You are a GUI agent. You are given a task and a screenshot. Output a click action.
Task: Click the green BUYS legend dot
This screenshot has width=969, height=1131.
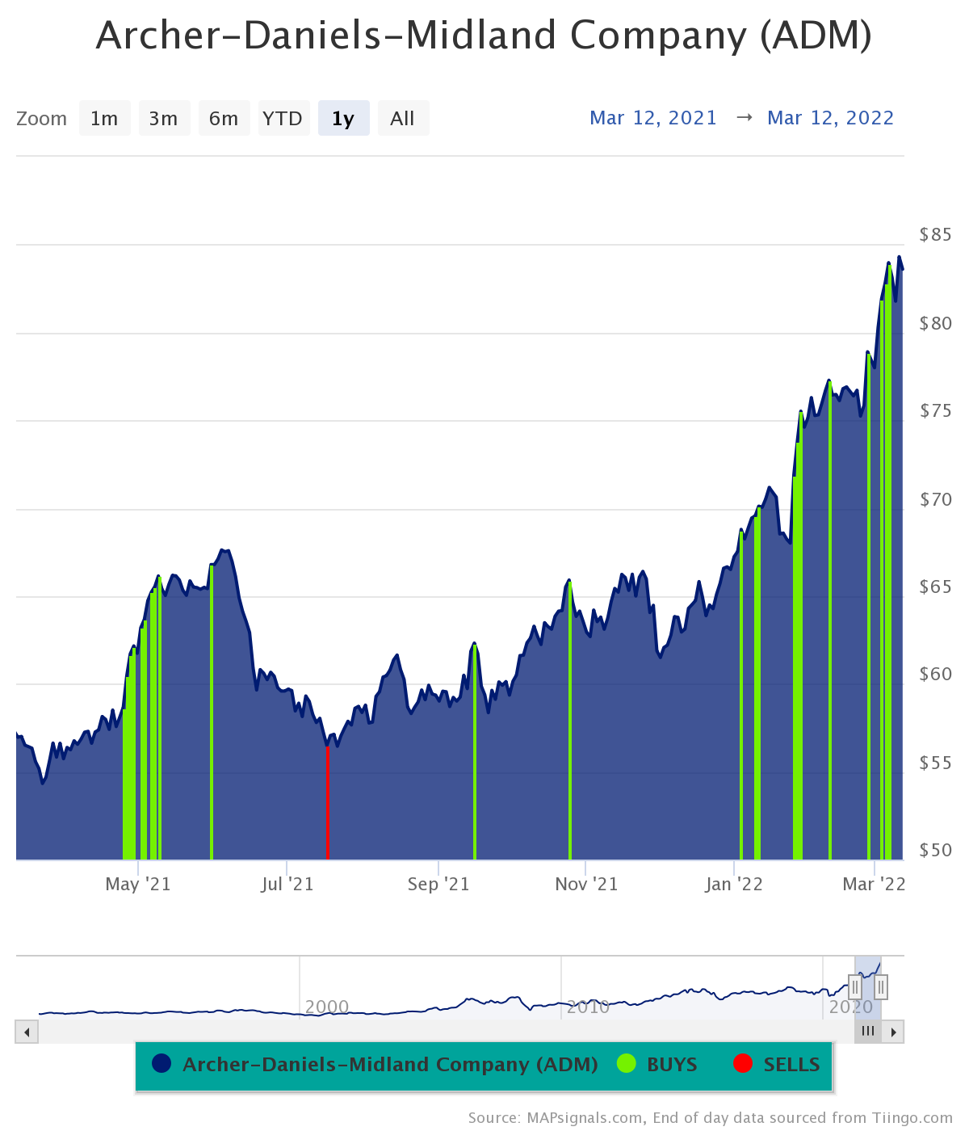(x=627, y=1064)
